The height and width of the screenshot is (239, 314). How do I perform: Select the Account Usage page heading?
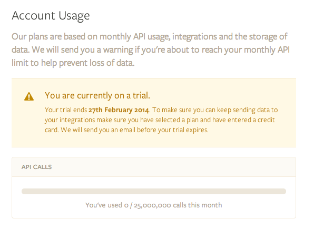[x=51, y=16]
